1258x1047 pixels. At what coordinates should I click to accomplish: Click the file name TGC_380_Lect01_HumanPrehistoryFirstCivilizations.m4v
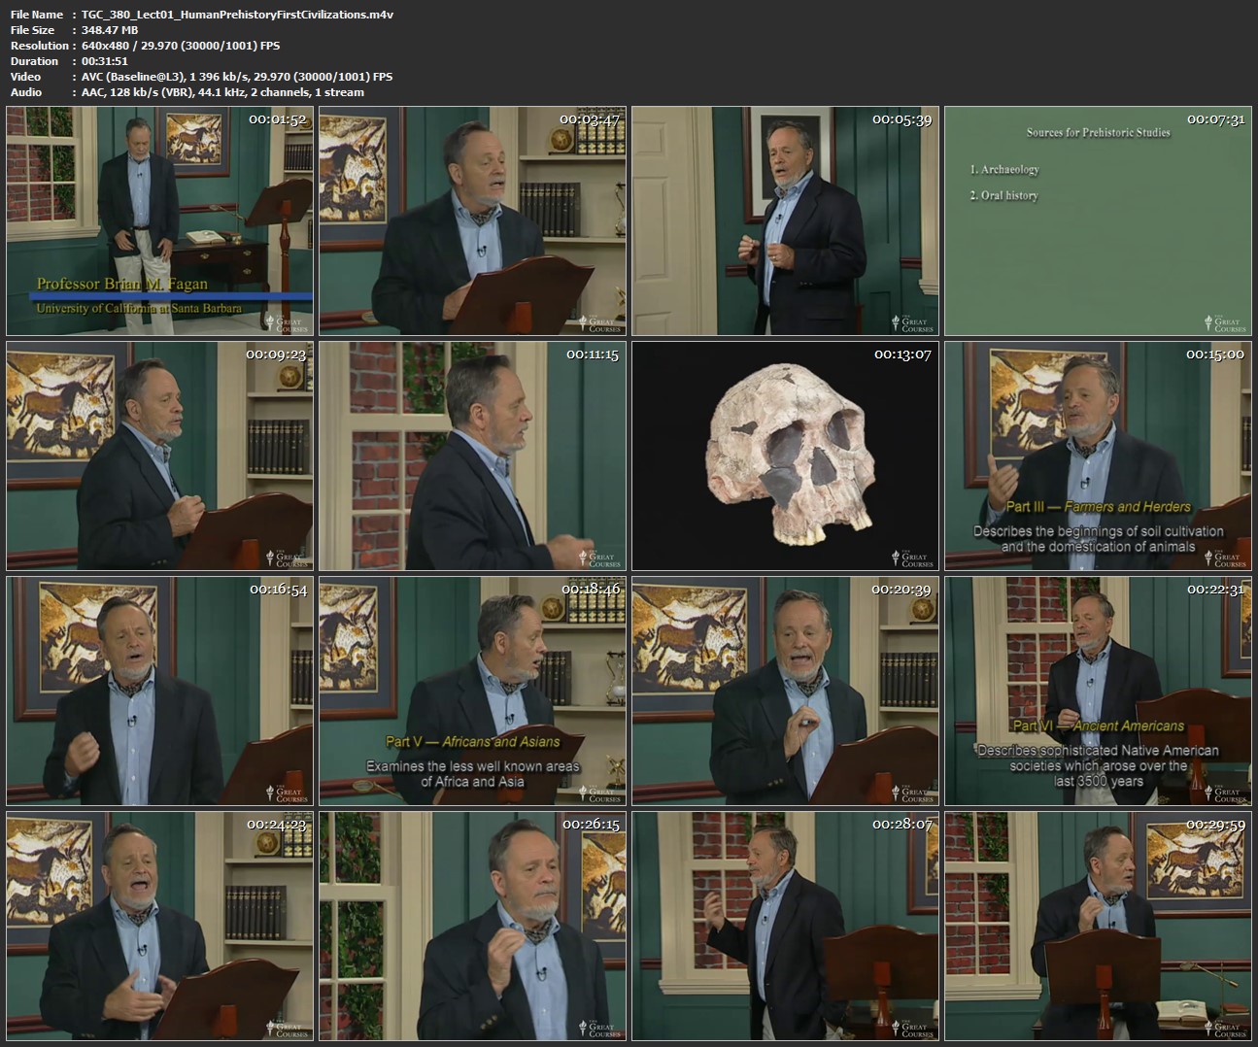tap(238, 15)
